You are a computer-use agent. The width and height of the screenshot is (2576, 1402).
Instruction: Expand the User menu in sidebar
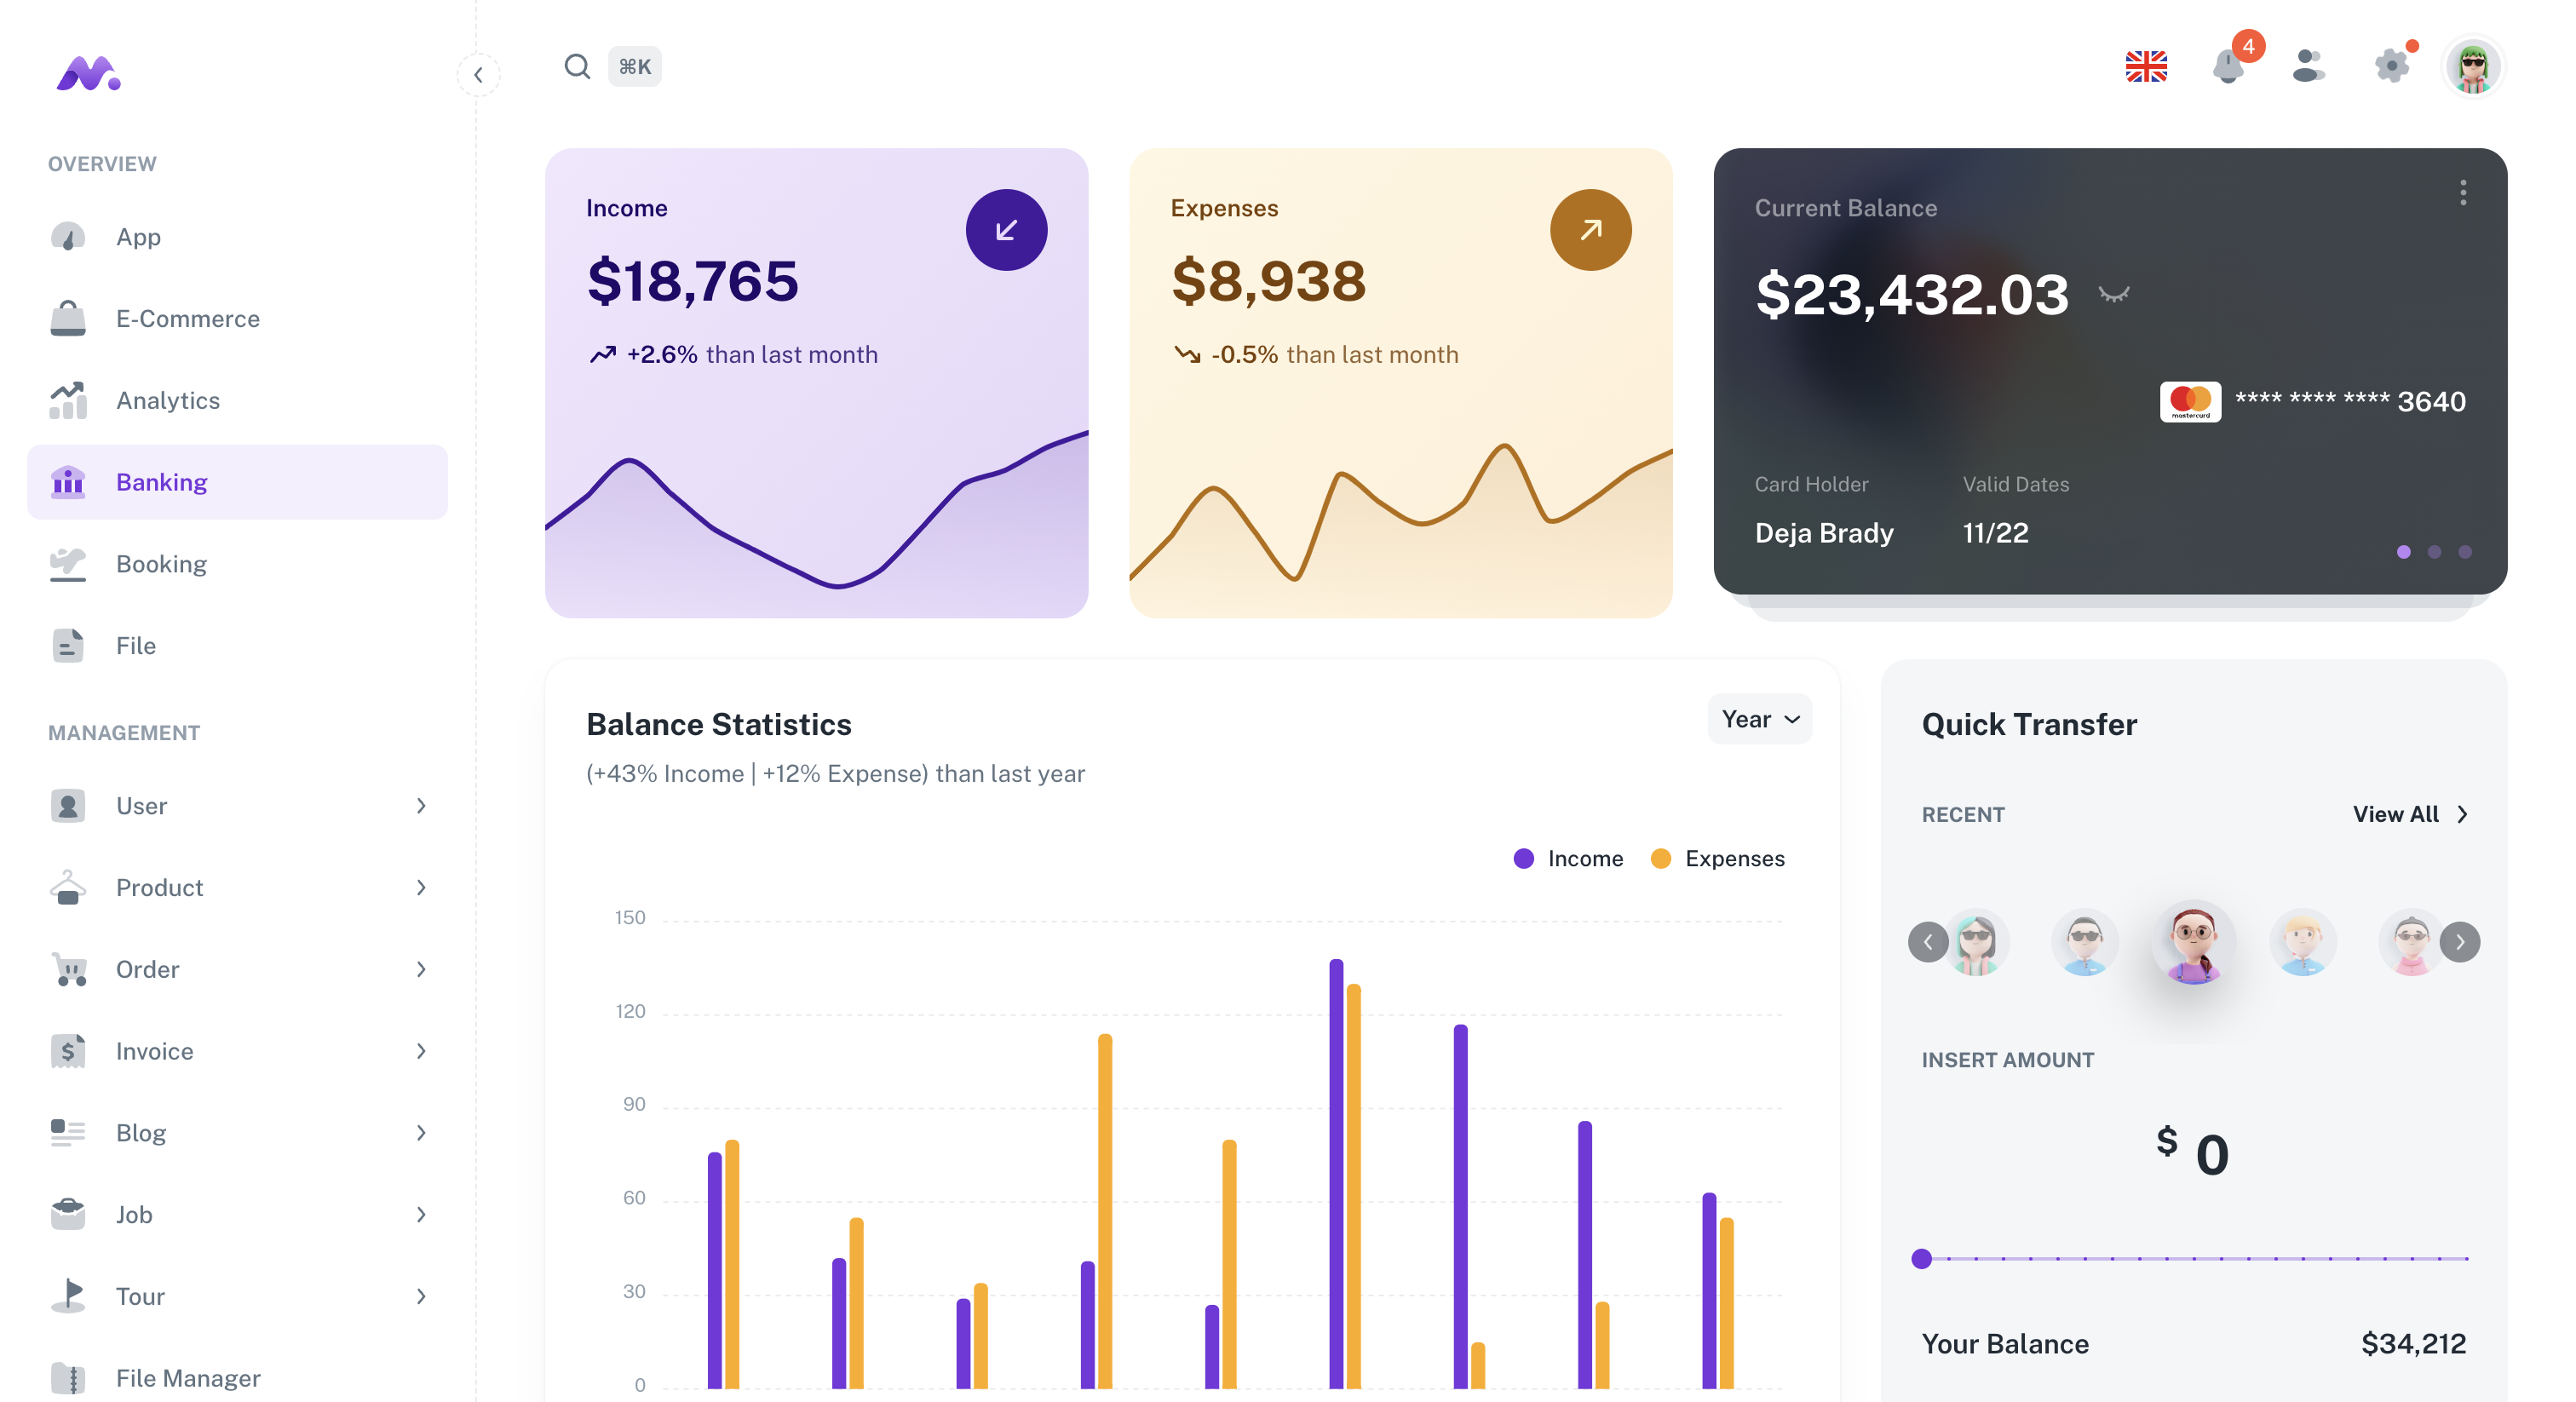click(x=238, y=806)
